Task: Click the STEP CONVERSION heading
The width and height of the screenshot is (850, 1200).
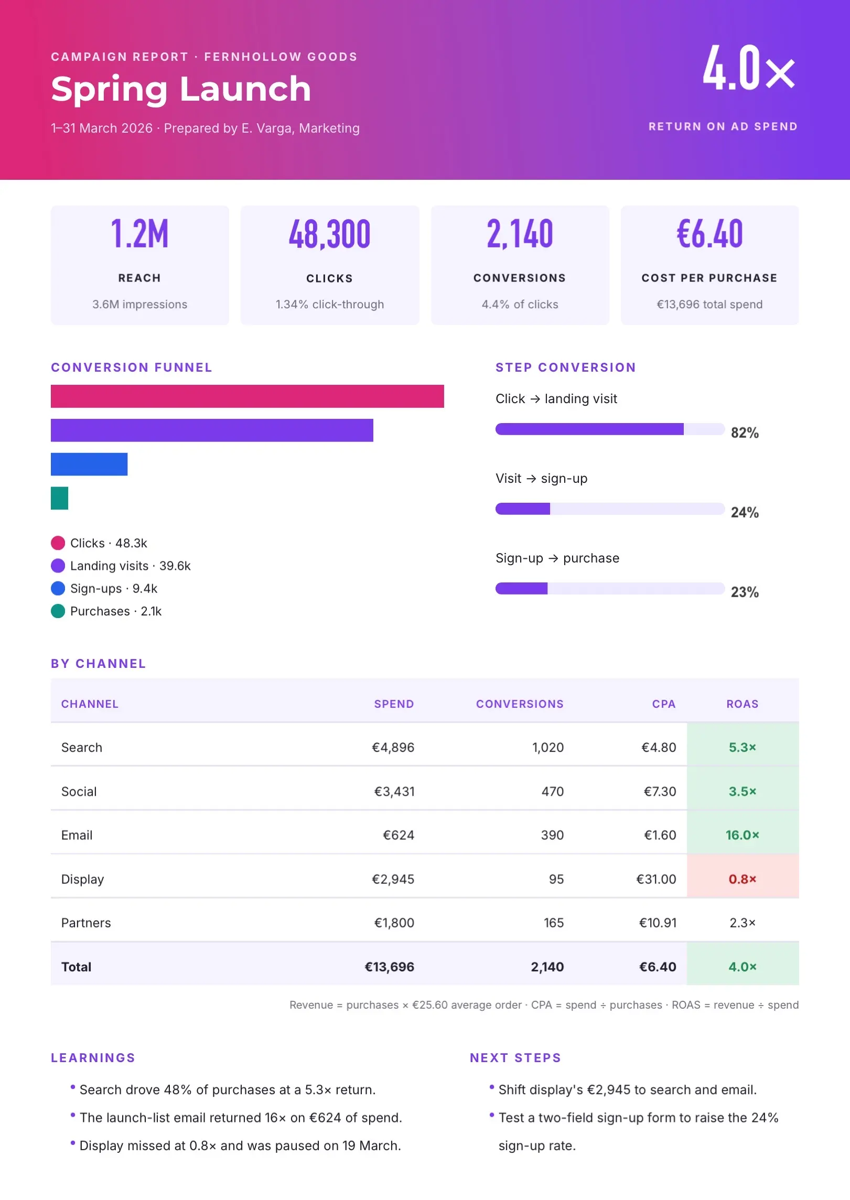Action: (x=566, y=367)
